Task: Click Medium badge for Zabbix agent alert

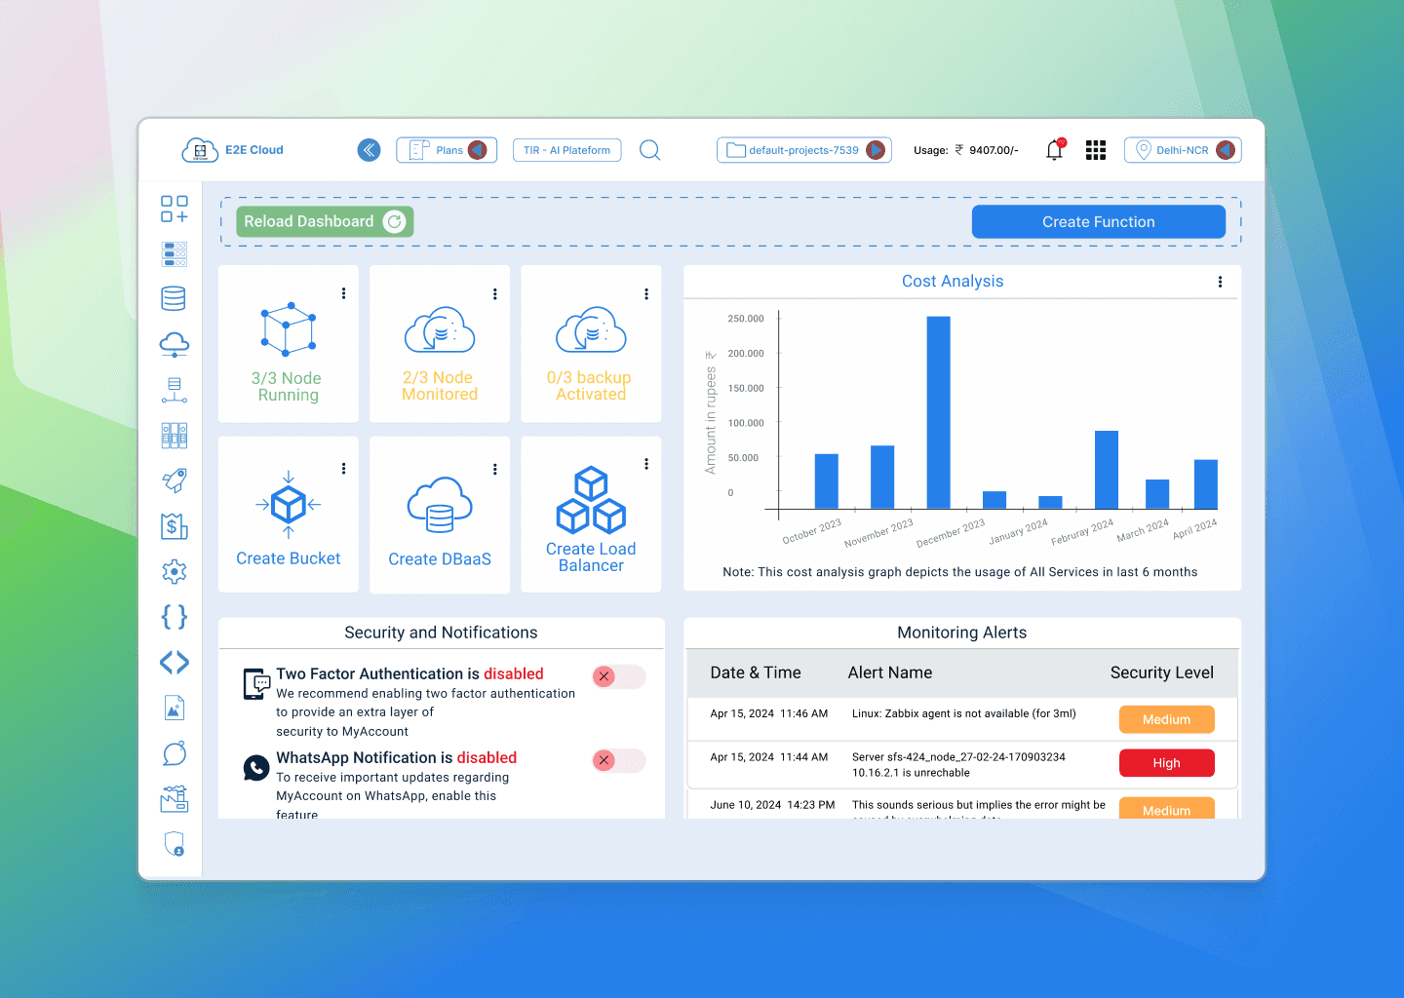Action: (x=1167, y=719)
